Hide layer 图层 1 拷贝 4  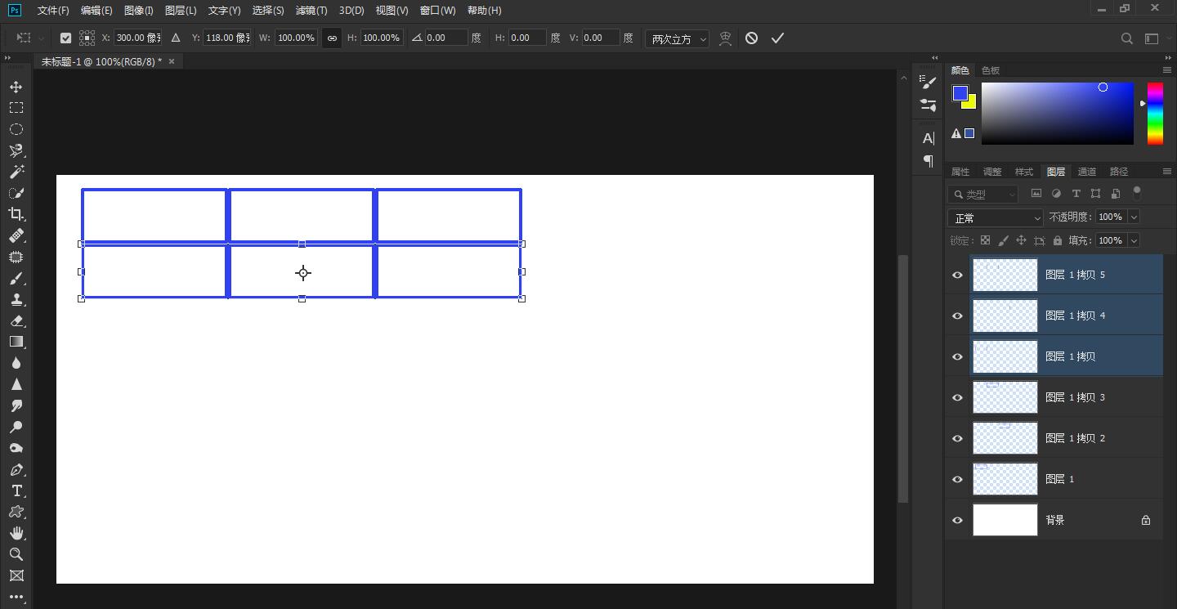(957, 316)
